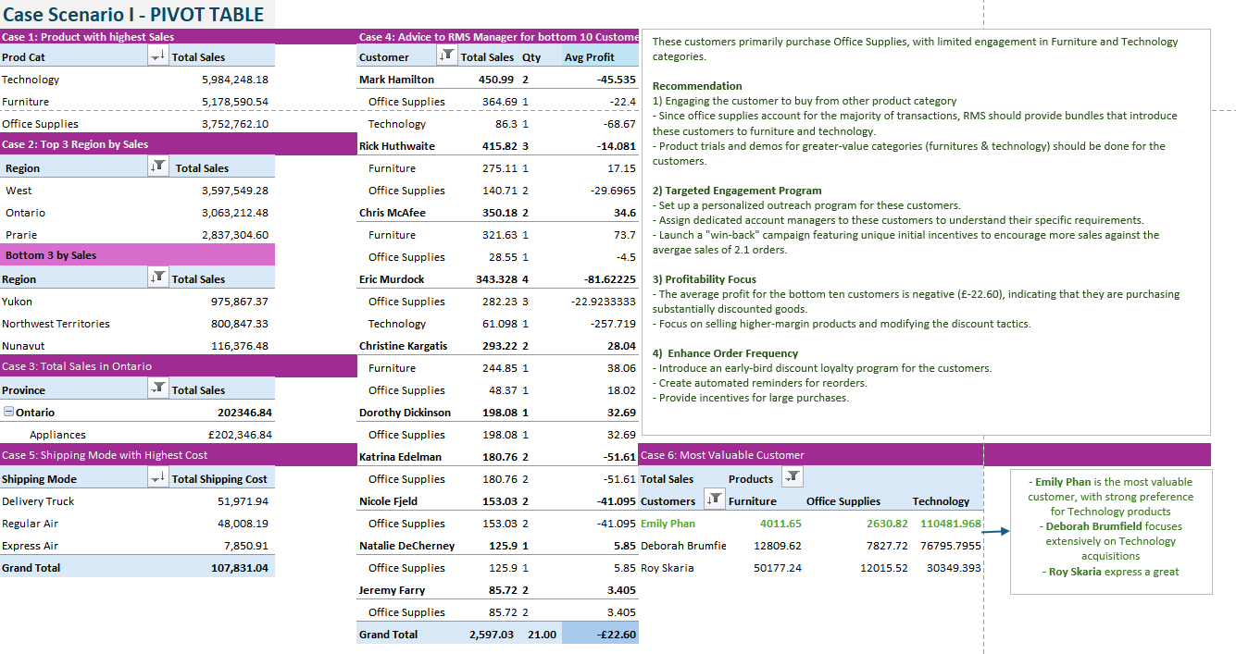
Task: Click the Customers sort filter icon in Case 6
Action: tap(714, 500)
